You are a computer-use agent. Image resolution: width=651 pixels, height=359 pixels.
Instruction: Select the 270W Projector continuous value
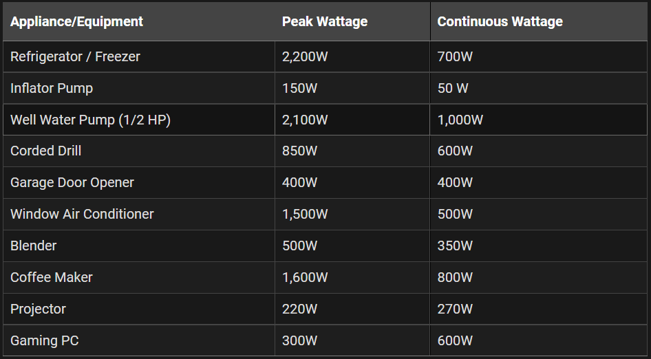455,309
